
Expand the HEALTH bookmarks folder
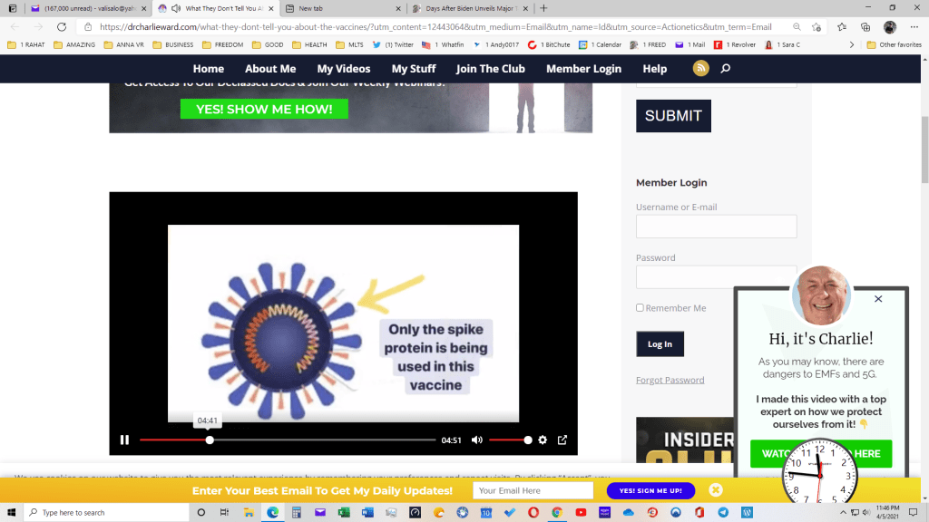click(x=309, y=44)
